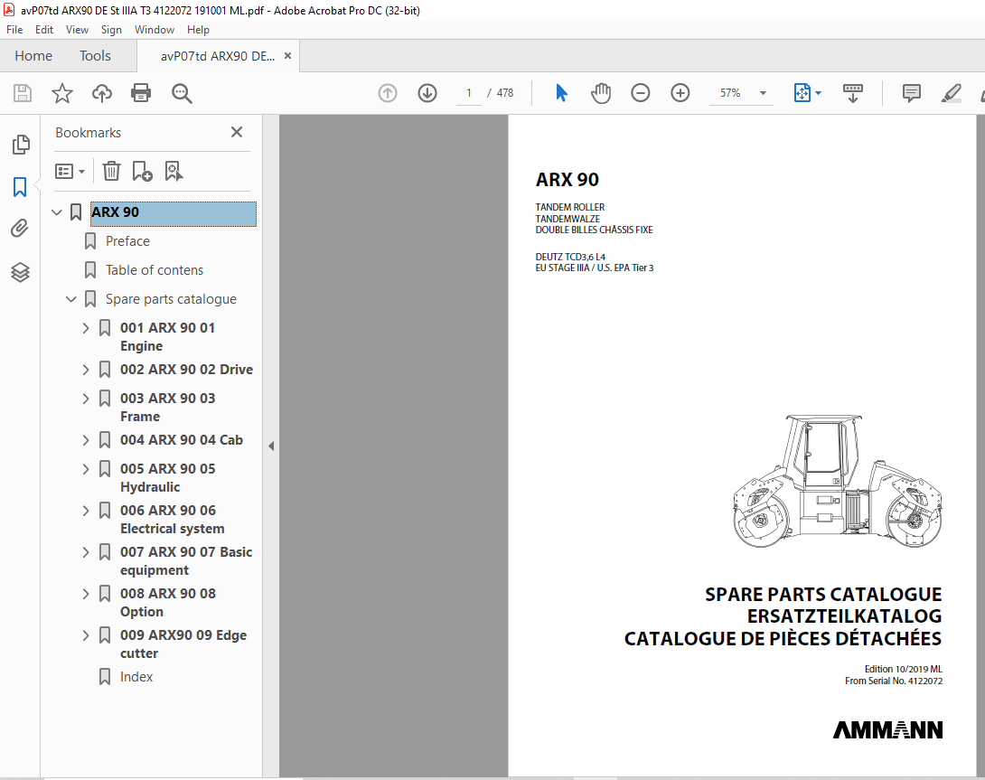Find current bookmark icon
This screenshot has height=780, width=985.
pos(174,171)
